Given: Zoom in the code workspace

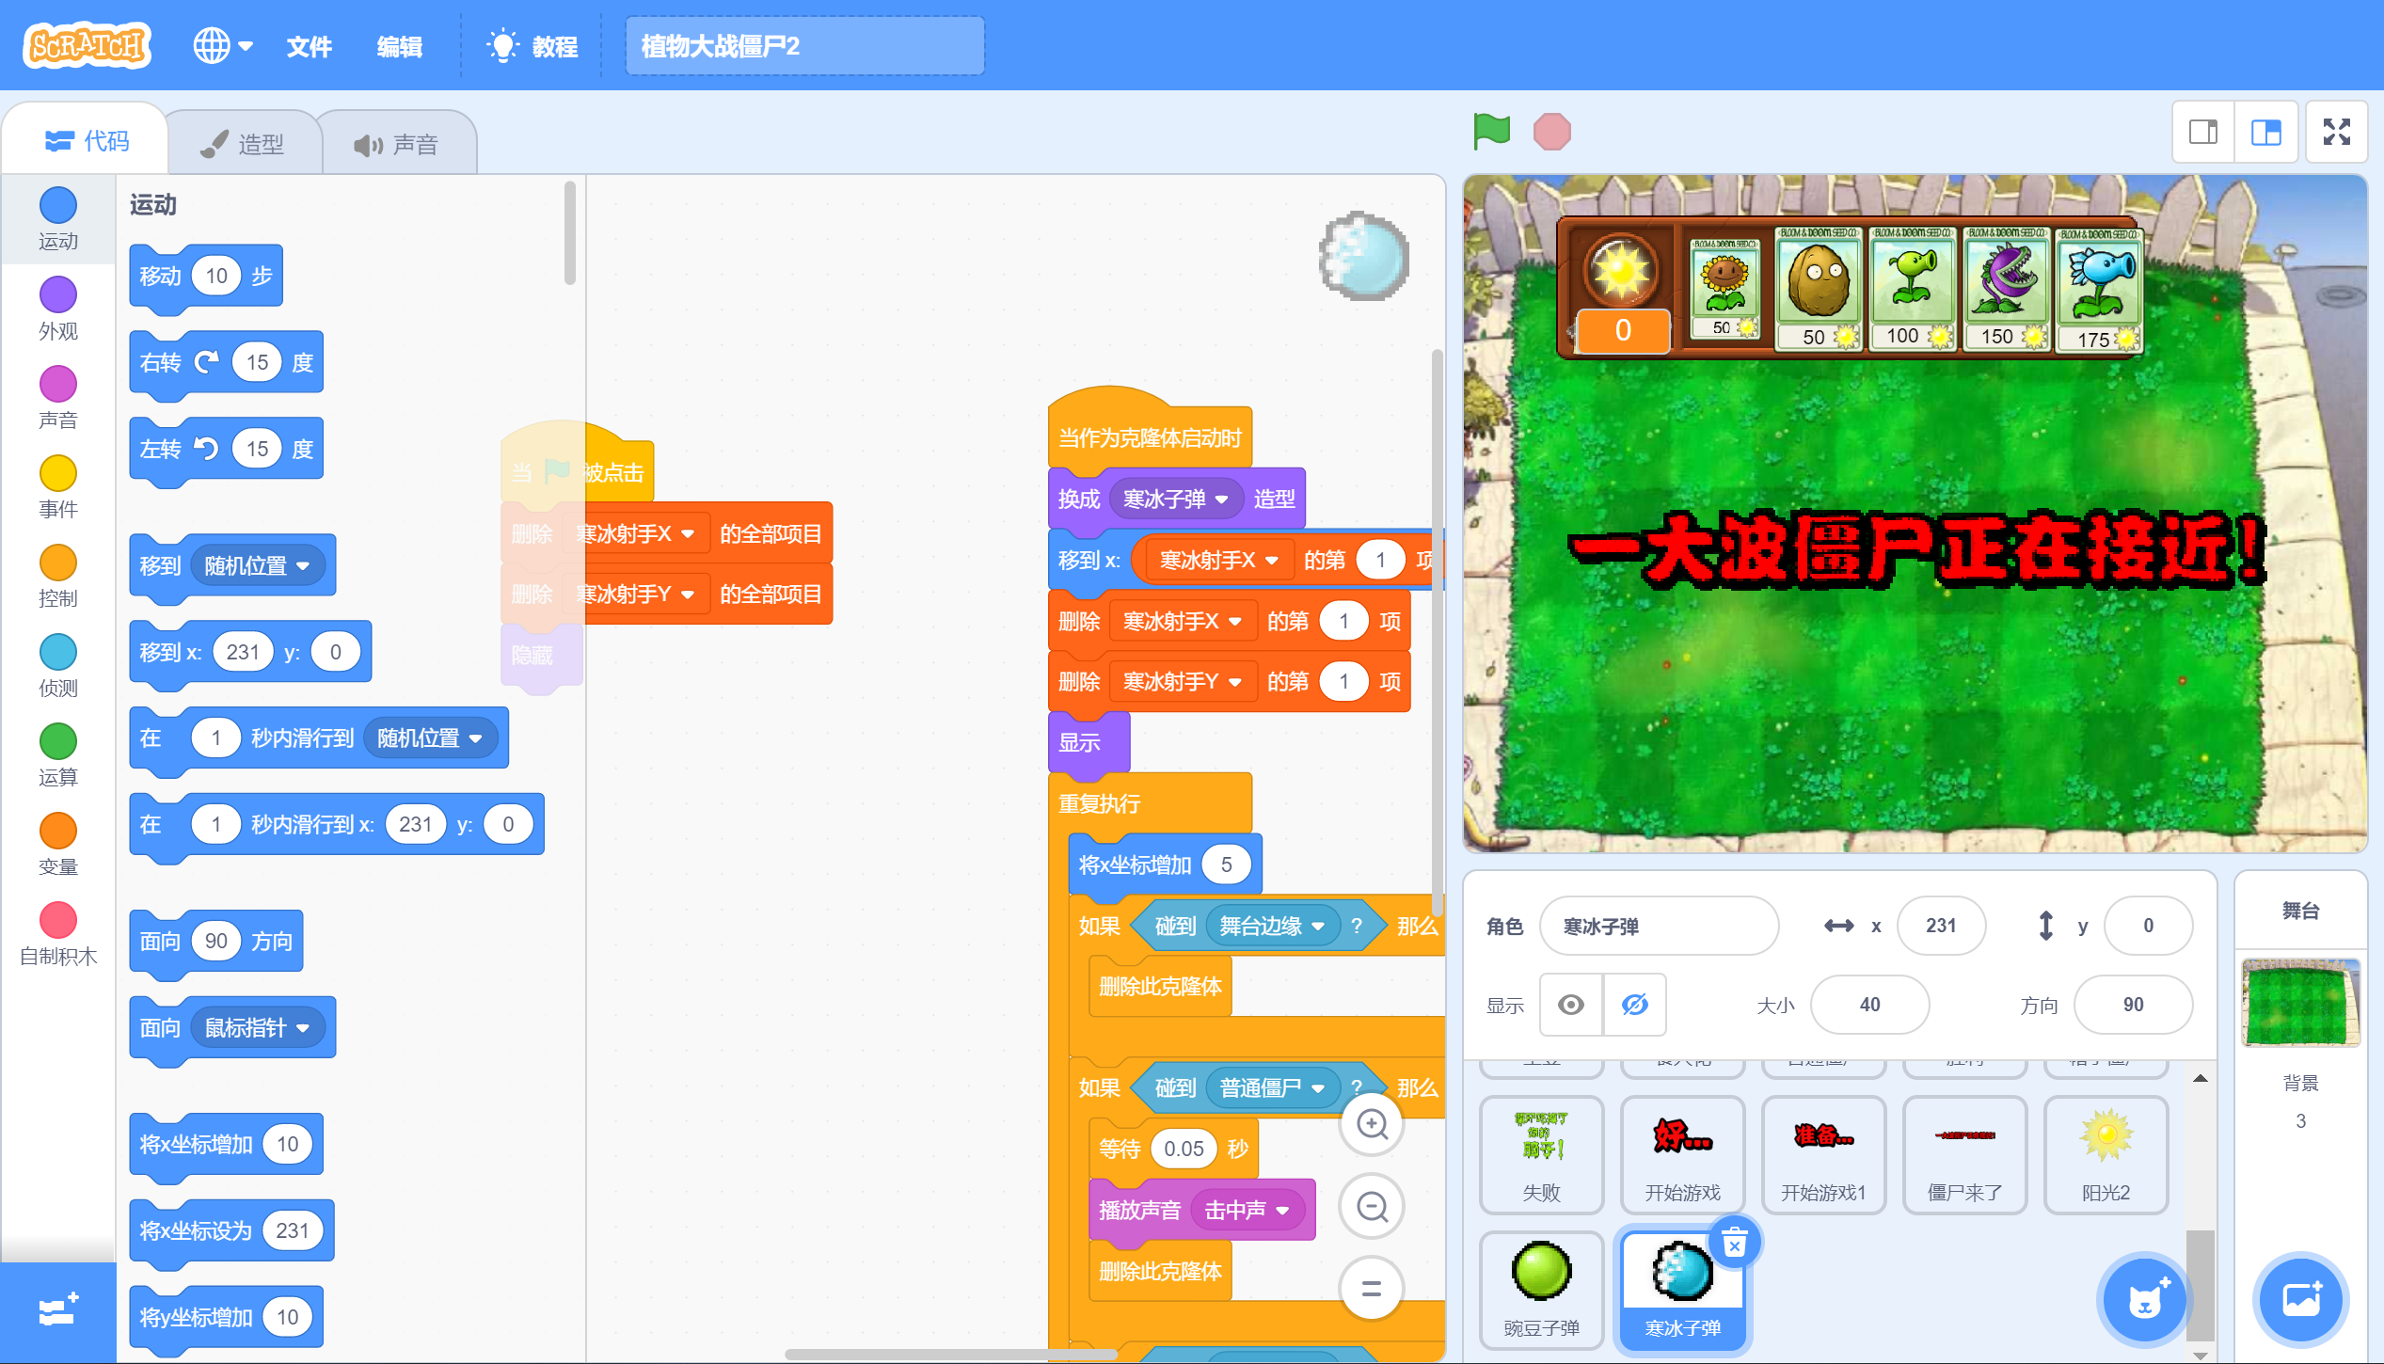Looking at the screenshot, I should click(x=1373, y=1124).
